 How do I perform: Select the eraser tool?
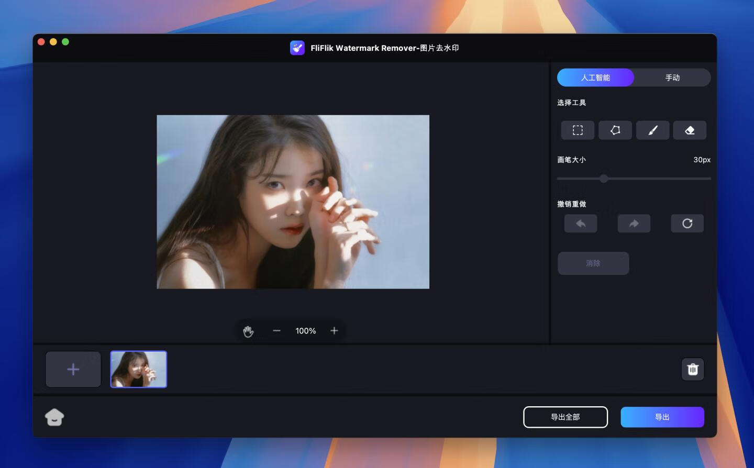point(690,130)
